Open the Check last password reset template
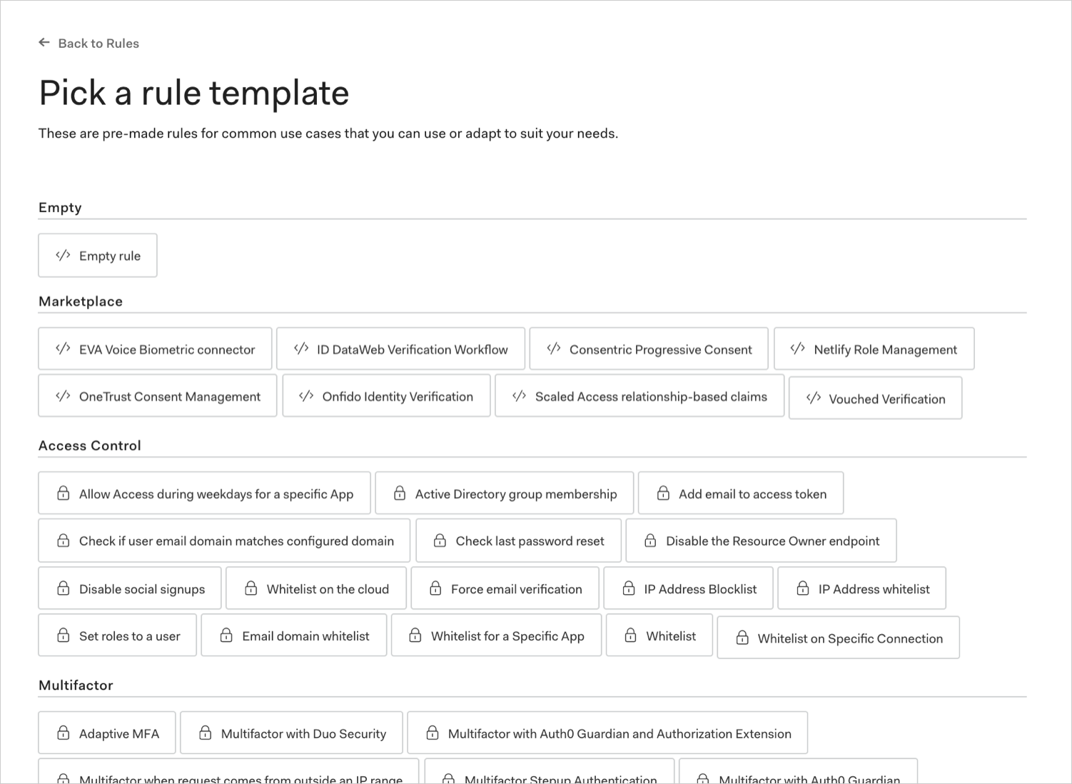Screen dimensions: 1072x784 point(518,541)
